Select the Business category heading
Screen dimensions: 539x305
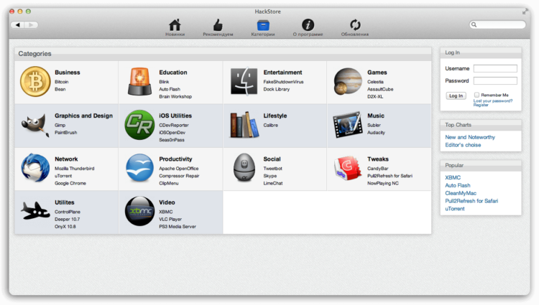67,72
